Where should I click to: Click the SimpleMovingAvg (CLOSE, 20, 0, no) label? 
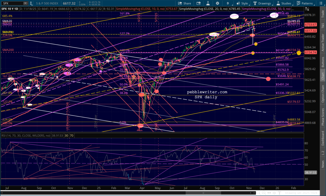(x=203, y=9)
